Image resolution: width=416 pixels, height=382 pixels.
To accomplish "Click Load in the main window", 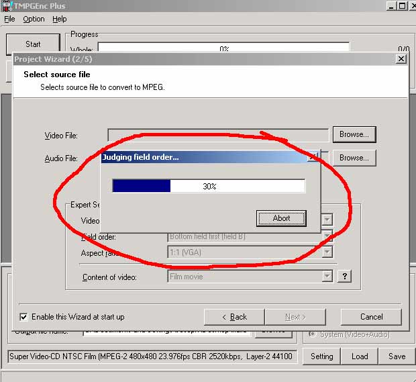I will (360, 356).
